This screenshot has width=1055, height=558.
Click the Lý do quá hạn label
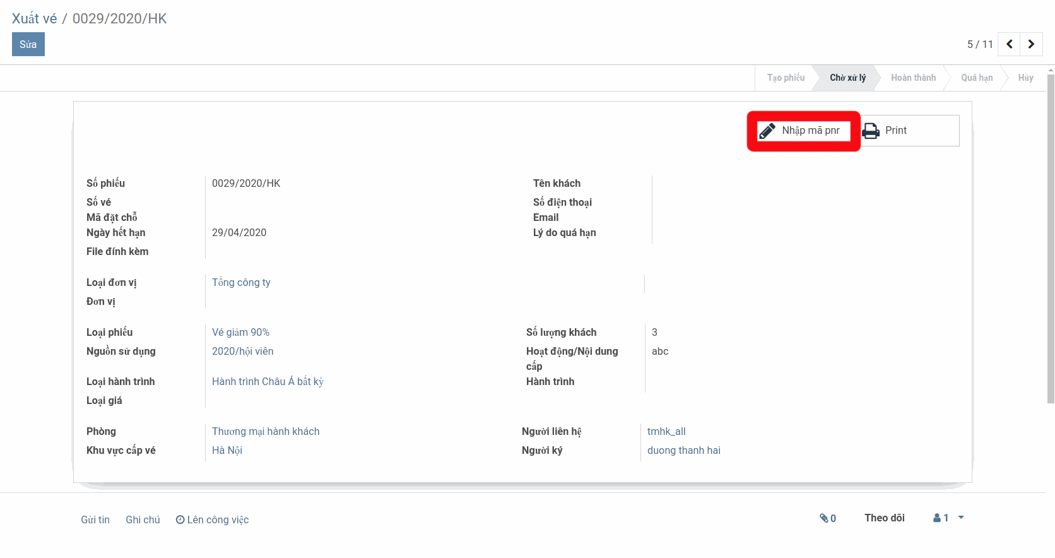click(x=564, y=232)
